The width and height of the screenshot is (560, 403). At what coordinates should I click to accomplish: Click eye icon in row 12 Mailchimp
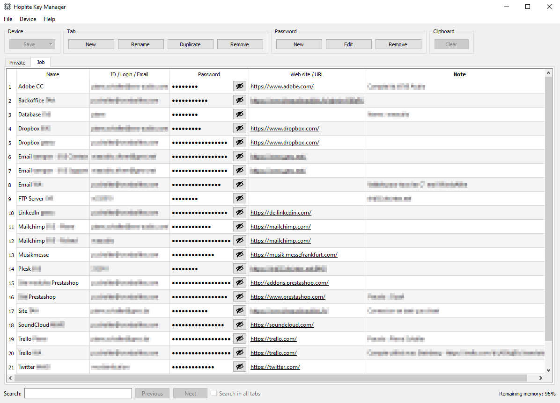click(x=240, y=240)
